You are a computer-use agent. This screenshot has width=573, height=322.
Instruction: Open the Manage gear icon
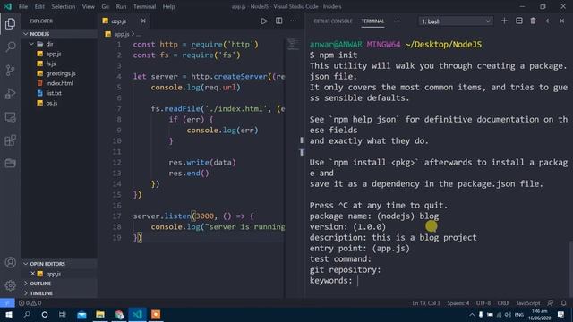(x=10, y=285)
